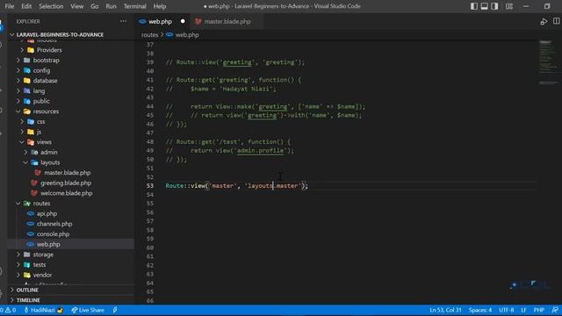Open the Terminal menu
The image size is (562, 316).
coord(134,6)
